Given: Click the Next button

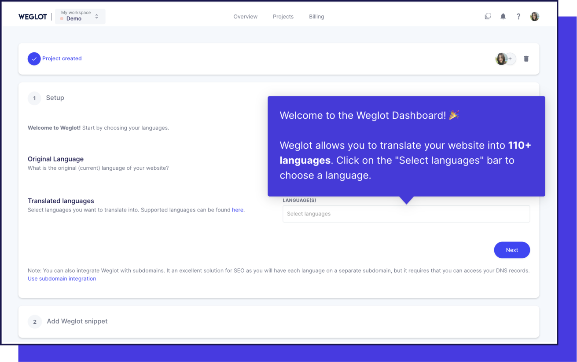Looking at the screenshot, I should tap(512, 250).
